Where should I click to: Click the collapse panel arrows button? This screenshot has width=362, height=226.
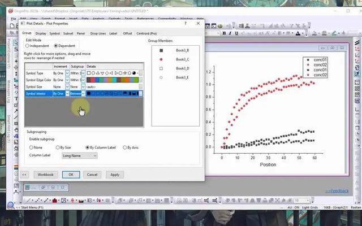click(x=25, y=175)
